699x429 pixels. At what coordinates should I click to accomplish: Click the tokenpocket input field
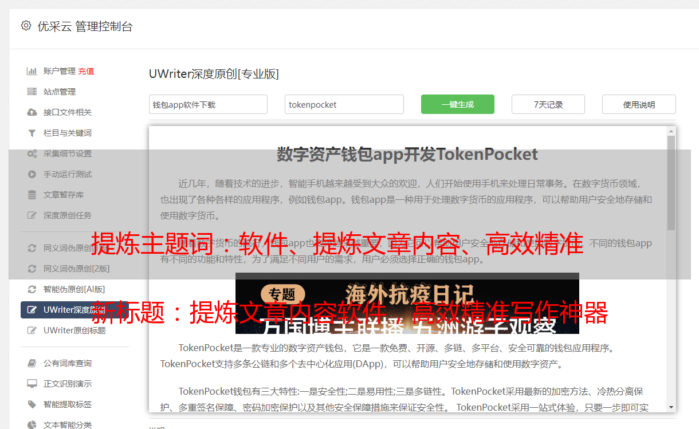[x=344, y=104]
